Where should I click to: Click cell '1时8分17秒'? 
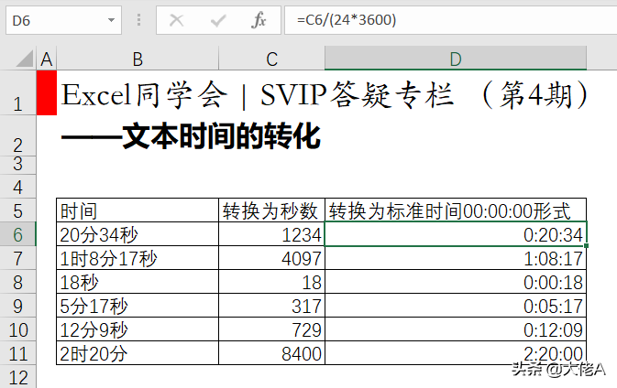click(138, 258)
